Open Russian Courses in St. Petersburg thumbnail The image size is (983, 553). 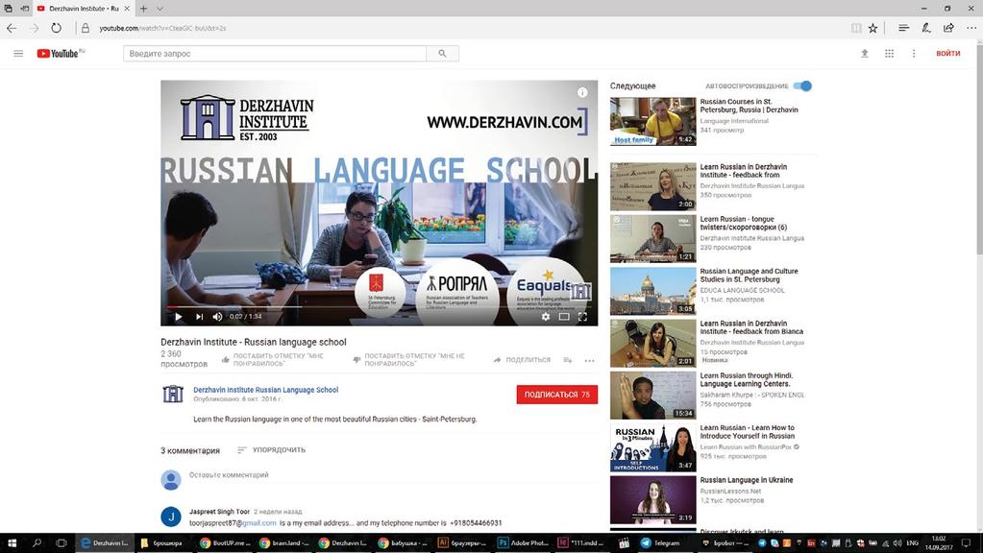pos(652,122)
